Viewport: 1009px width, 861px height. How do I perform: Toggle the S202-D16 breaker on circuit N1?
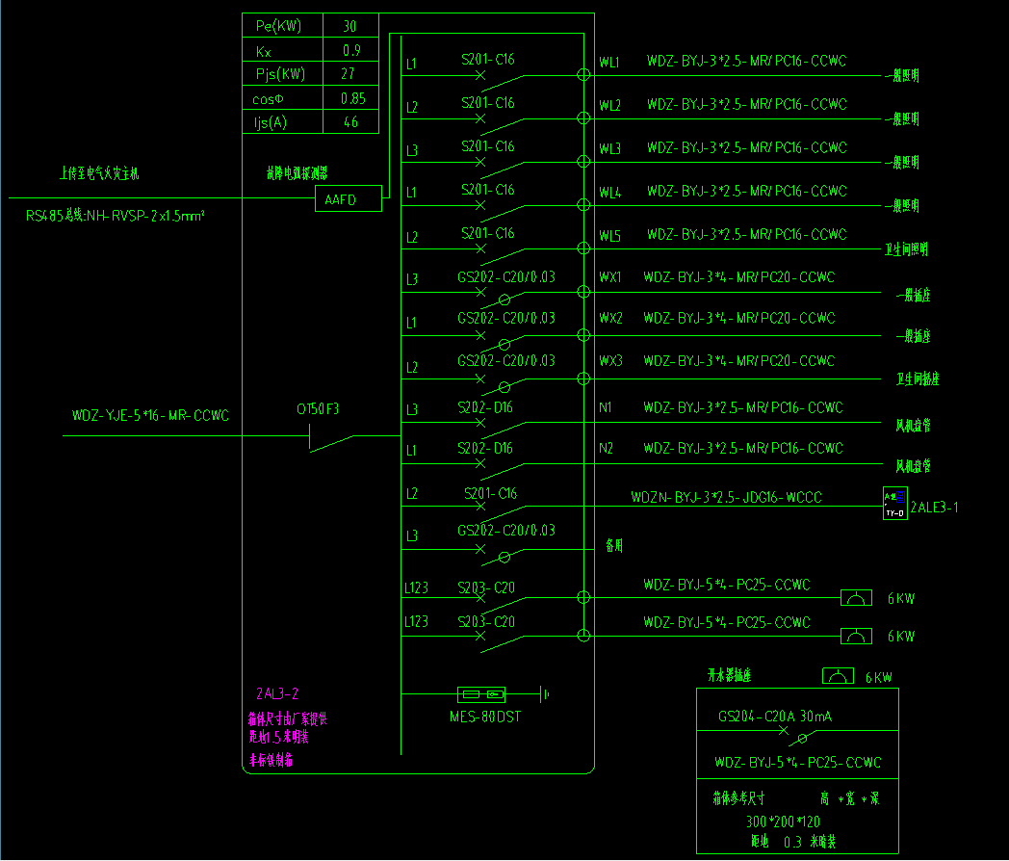click(x=479, y=422)
